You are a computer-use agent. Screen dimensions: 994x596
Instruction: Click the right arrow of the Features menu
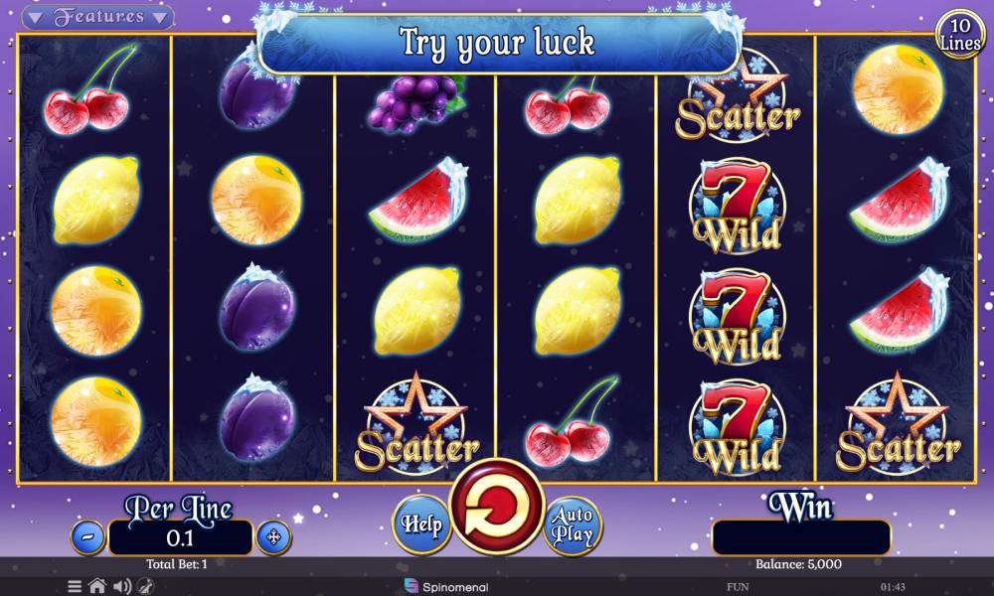[161, 18]
